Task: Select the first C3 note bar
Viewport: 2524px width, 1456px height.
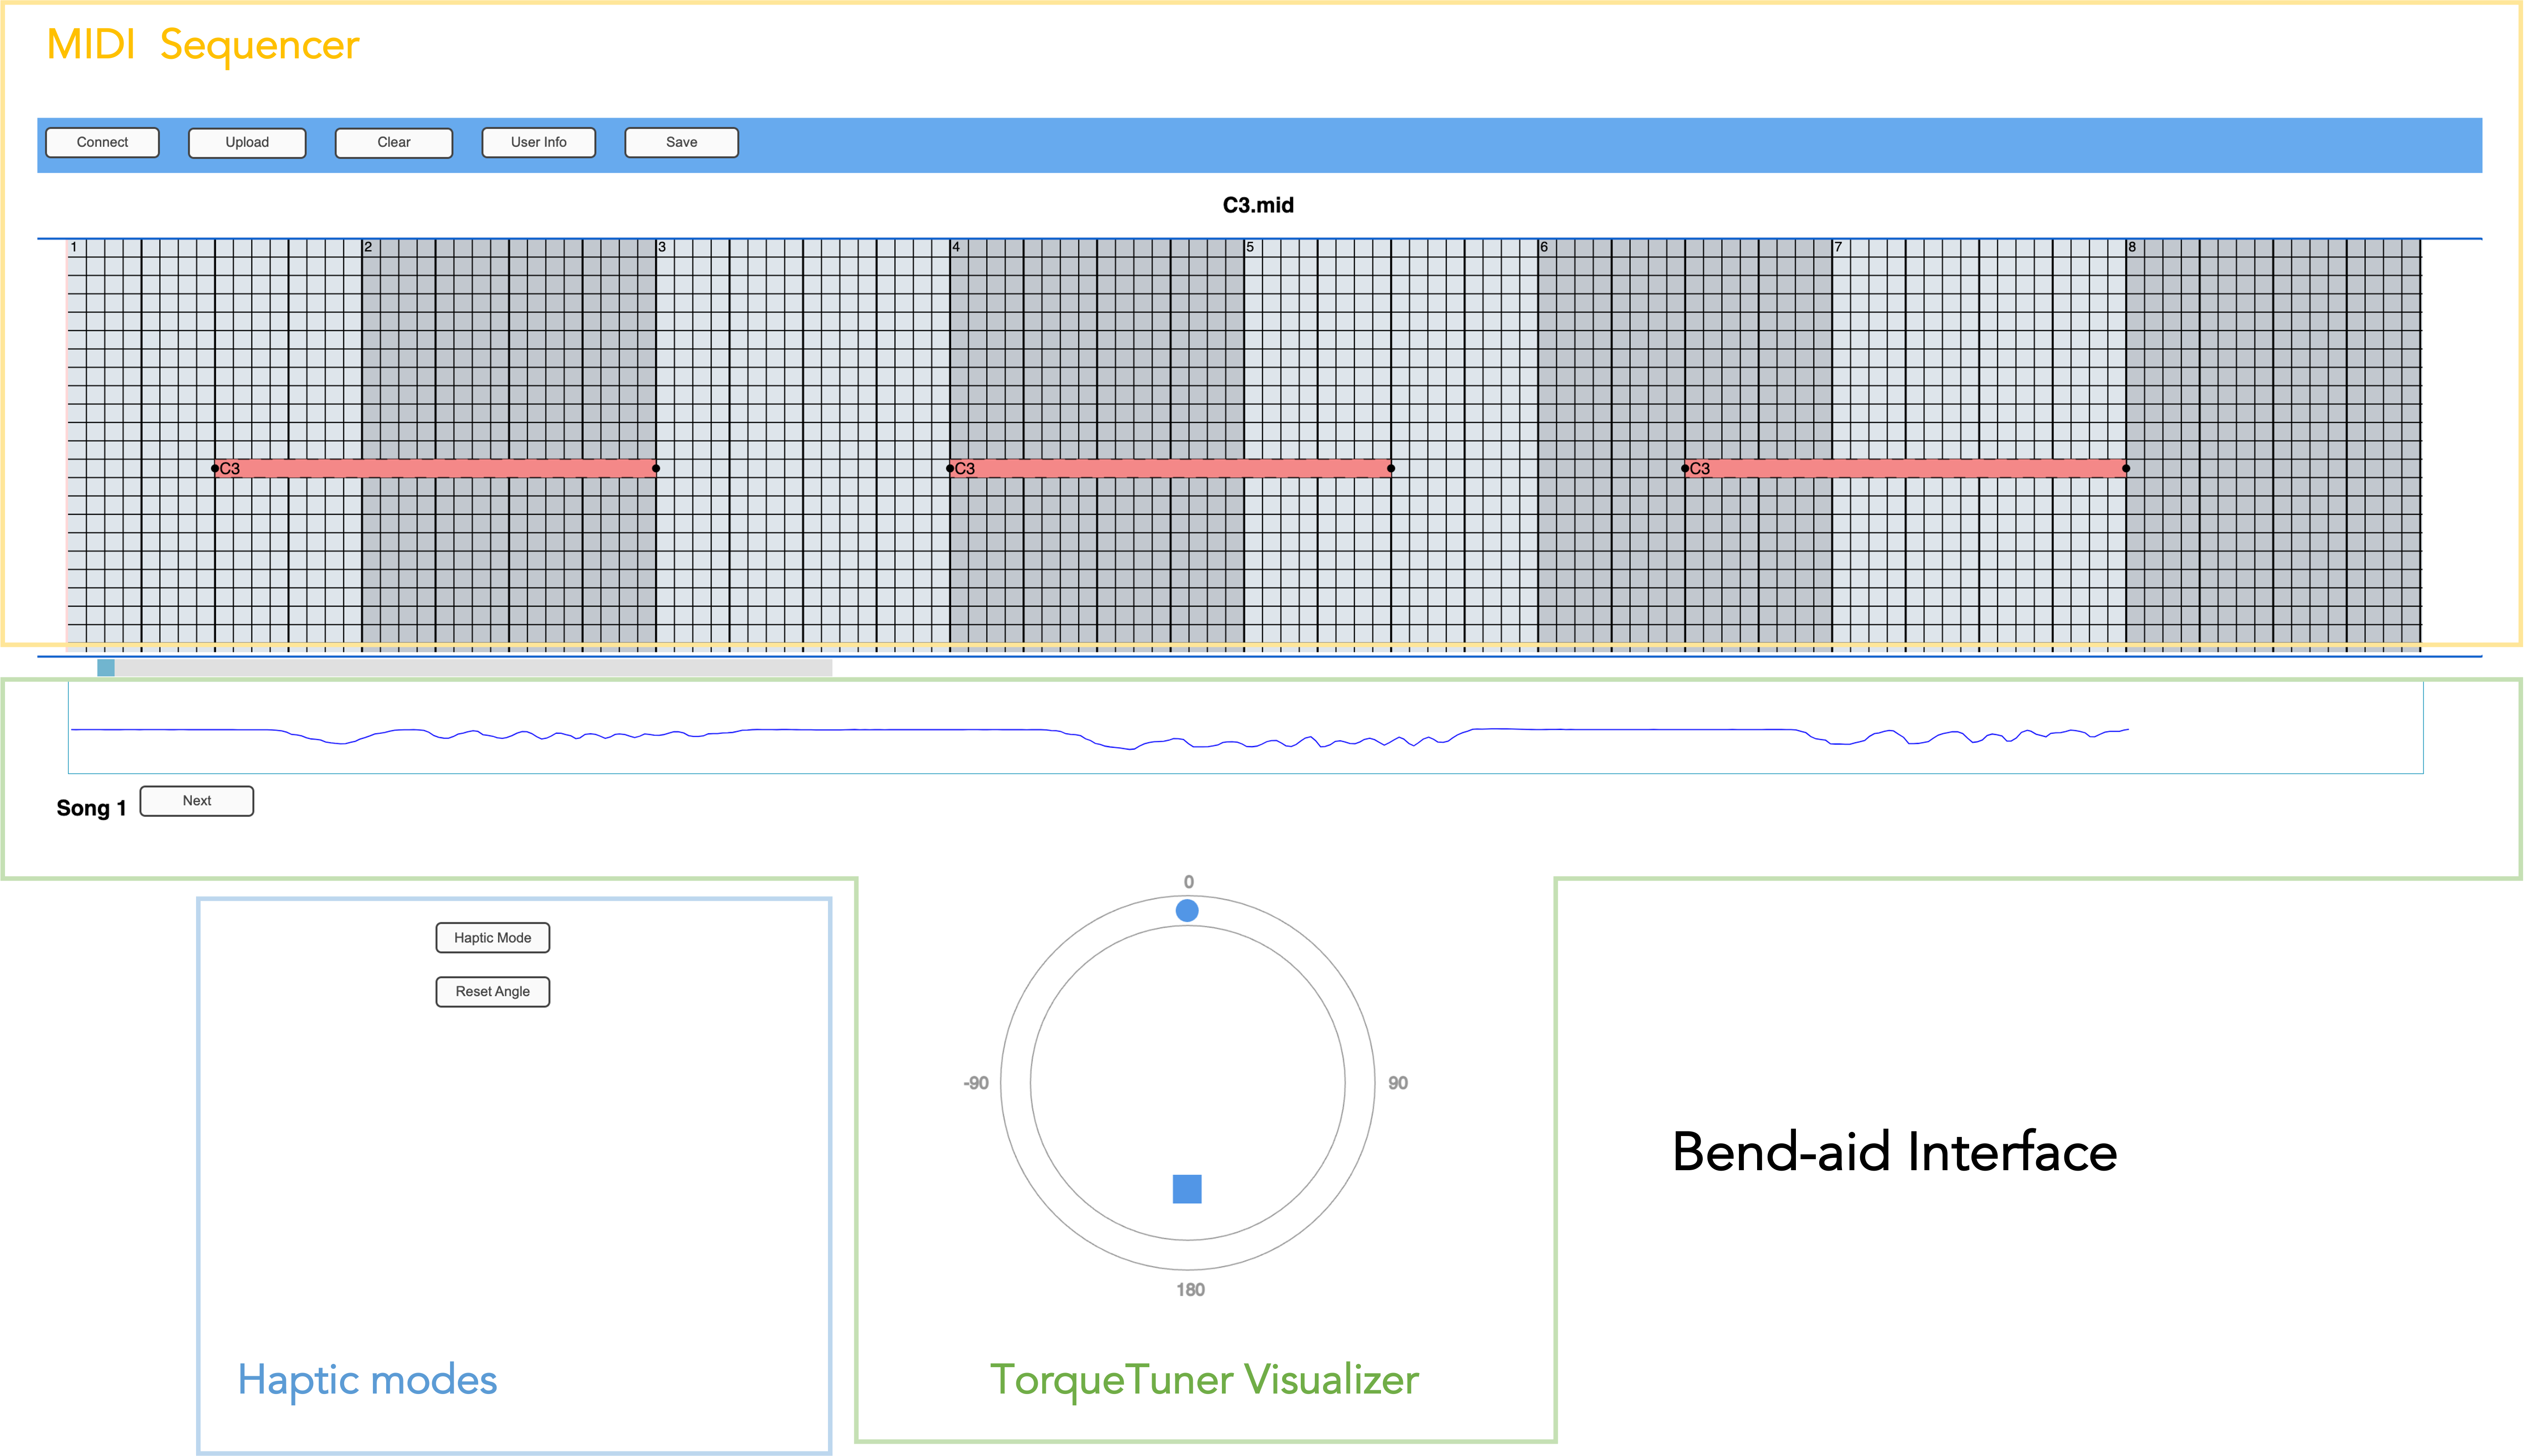Action: tap(435, 468)
